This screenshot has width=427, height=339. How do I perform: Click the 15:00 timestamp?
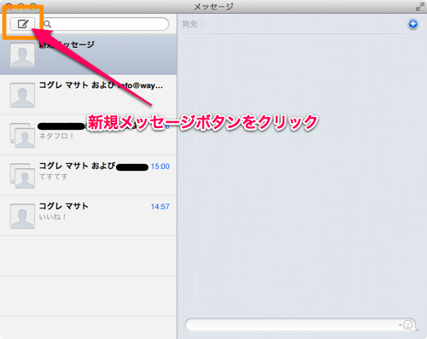pyautogui.click(x=160, y=167)
